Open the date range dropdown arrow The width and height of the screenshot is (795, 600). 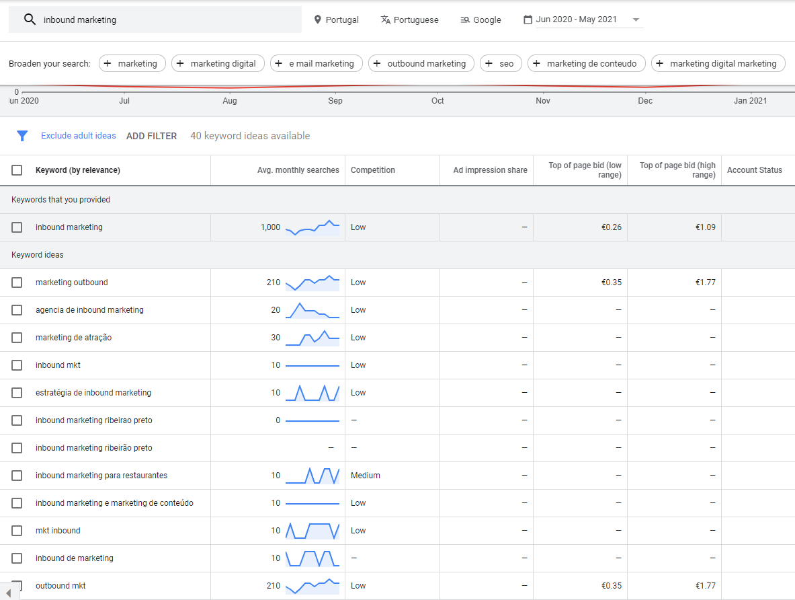click(636, 20)
